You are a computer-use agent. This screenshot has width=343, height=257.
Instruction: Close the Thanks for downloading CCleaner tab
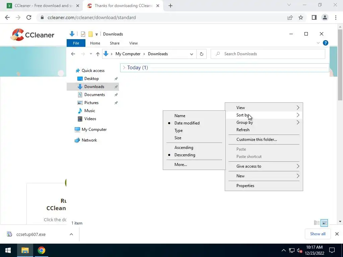158,6
